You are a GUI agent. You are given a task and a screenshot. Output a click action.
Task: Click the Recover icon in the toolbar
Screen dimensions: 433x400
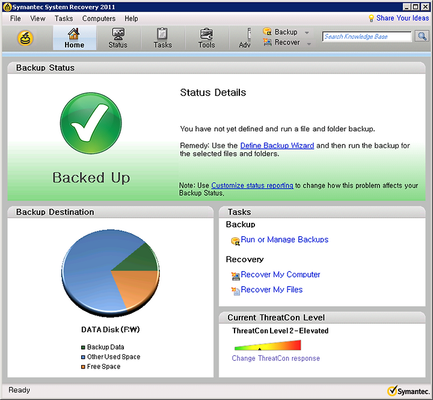coord(267,42)
